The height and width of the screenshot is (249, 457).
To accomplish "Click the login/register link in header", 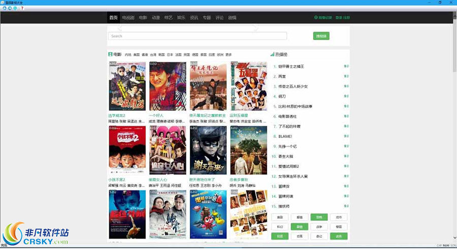I will click(x=342, y=17).
